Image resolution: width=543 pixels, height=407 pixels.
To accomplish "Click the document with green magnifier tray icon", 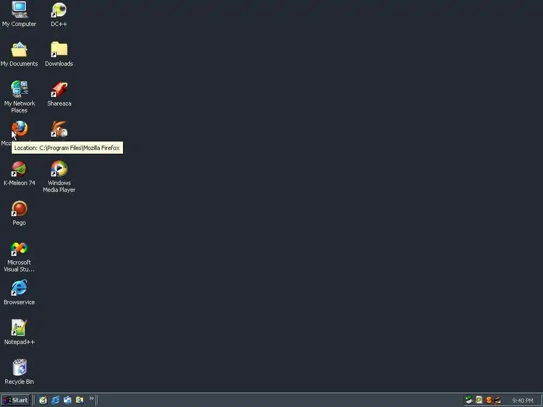I will [479, 400].
